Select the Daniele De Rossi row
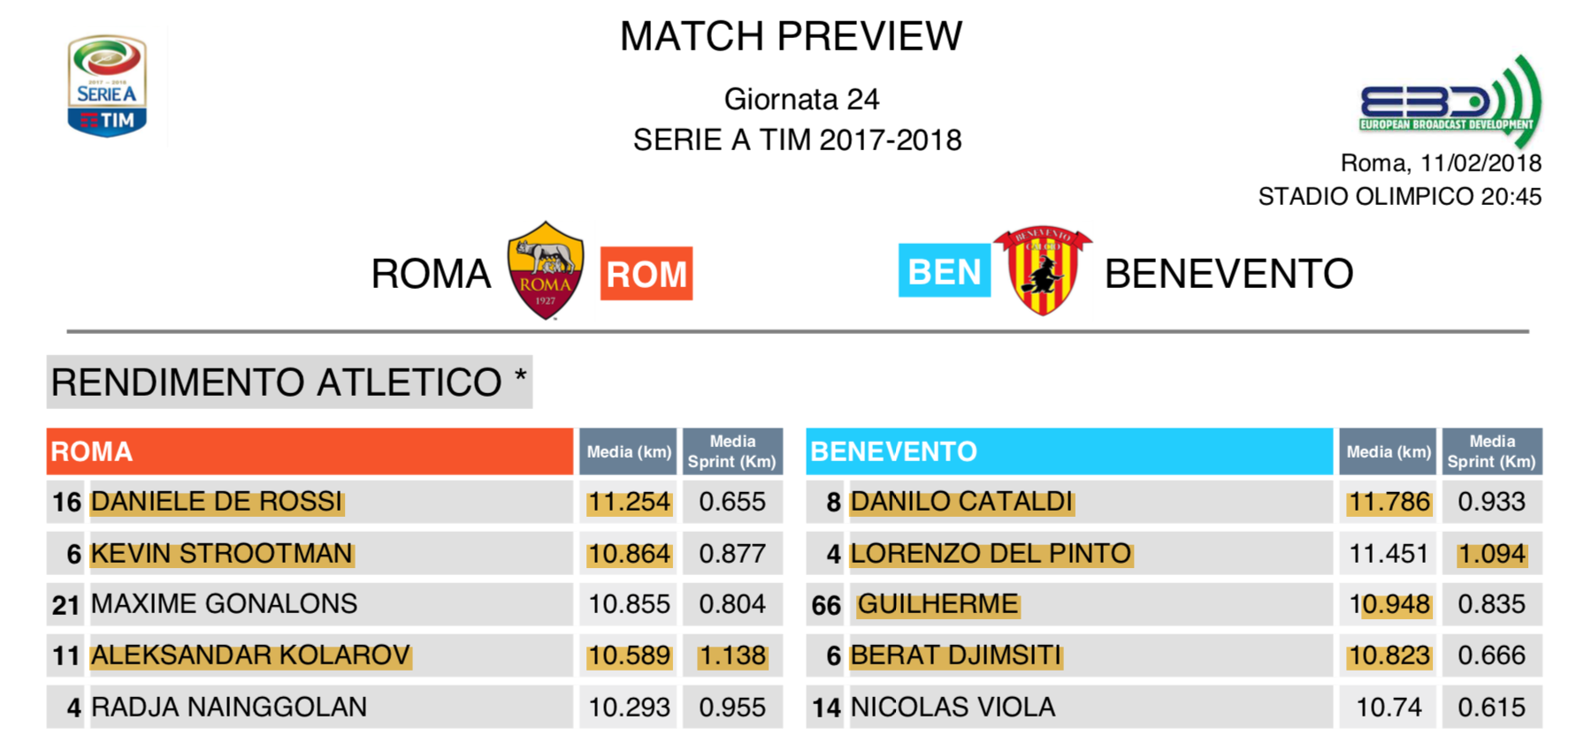Viewport: 1592px width, 735px height. [415, 502]
